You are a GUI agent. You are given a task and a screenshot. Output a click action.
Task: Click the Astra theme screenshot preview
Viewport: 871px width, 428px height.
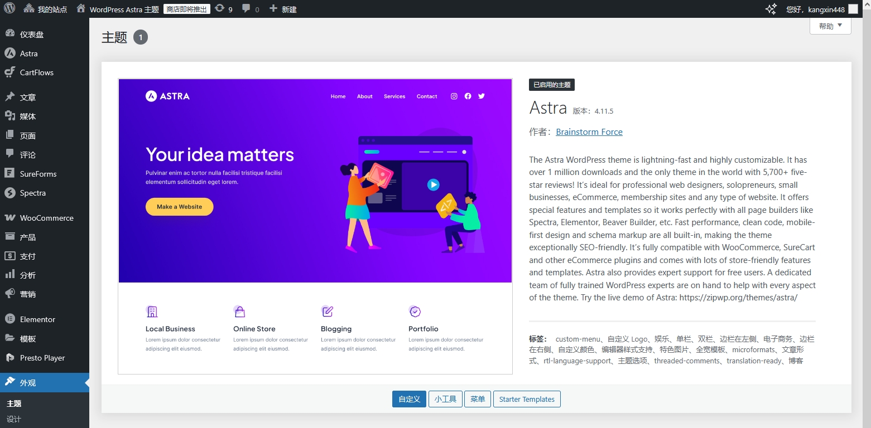coord(315,226)
